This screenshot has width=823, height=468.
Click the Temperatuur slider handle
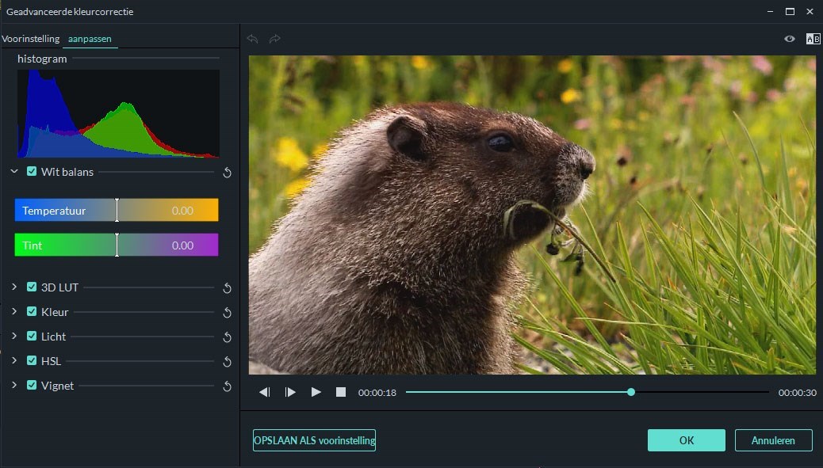pyautogui.click(x=117, y=210)
